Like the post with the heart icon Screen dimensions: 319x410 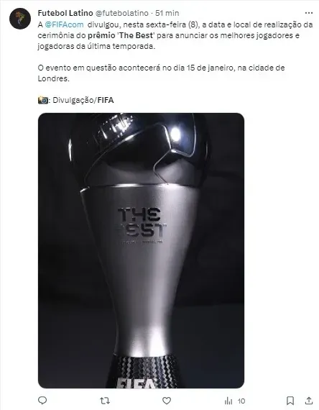167,401
